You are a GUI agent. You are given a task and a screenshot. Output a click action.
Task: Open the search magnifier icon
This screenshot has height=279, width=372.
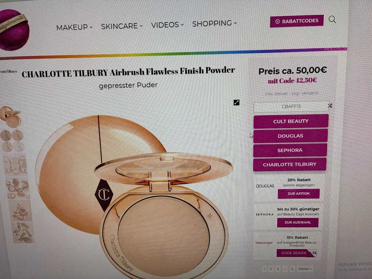coord(332,19)
